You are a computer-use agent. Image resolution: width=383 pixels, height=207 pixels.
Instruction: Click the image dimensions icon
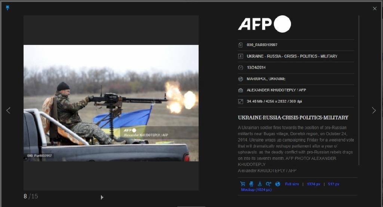[x=240, y=101]
